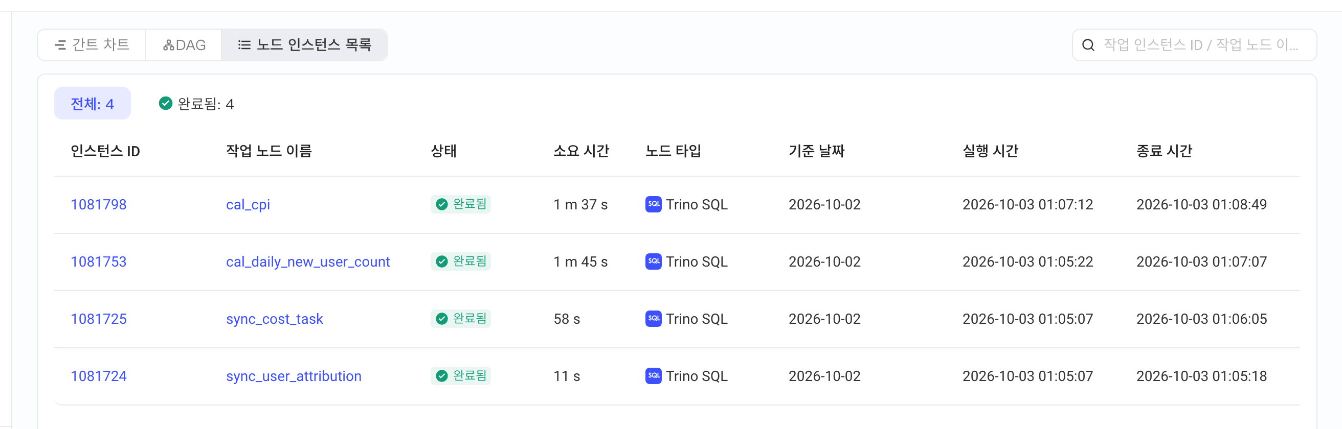Open the cal_daily_new_user_count job node
The width and height of the screenshot is (1342, 429).
308,261
